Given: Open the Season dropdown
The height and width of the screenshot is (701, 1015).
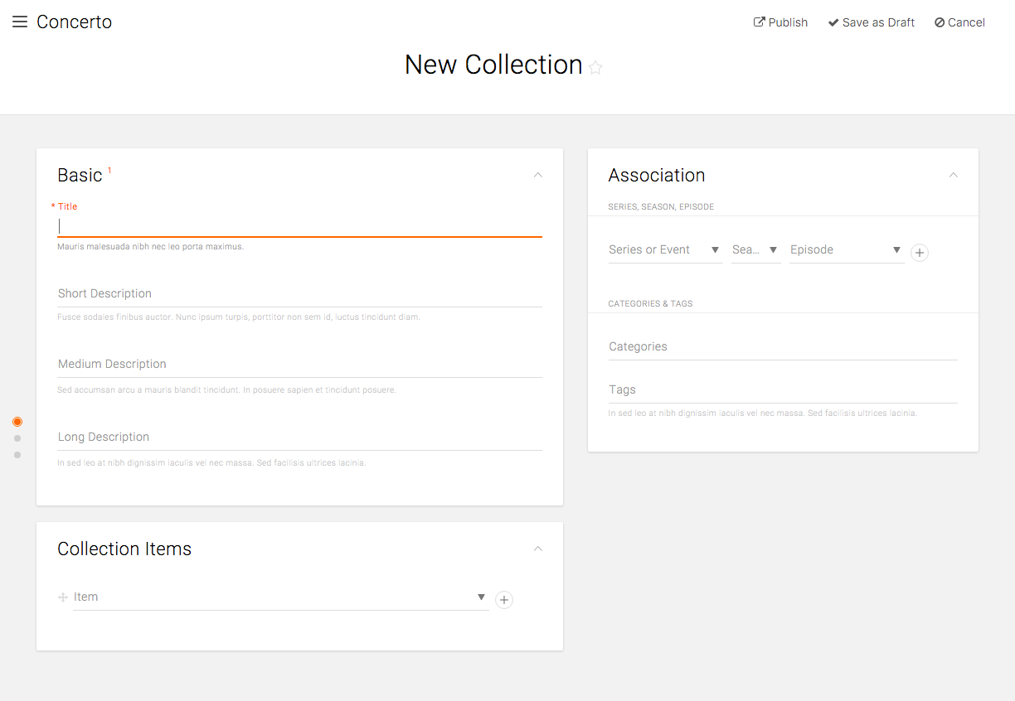Looking at the screenshot, I should click(x=755, y=249).
